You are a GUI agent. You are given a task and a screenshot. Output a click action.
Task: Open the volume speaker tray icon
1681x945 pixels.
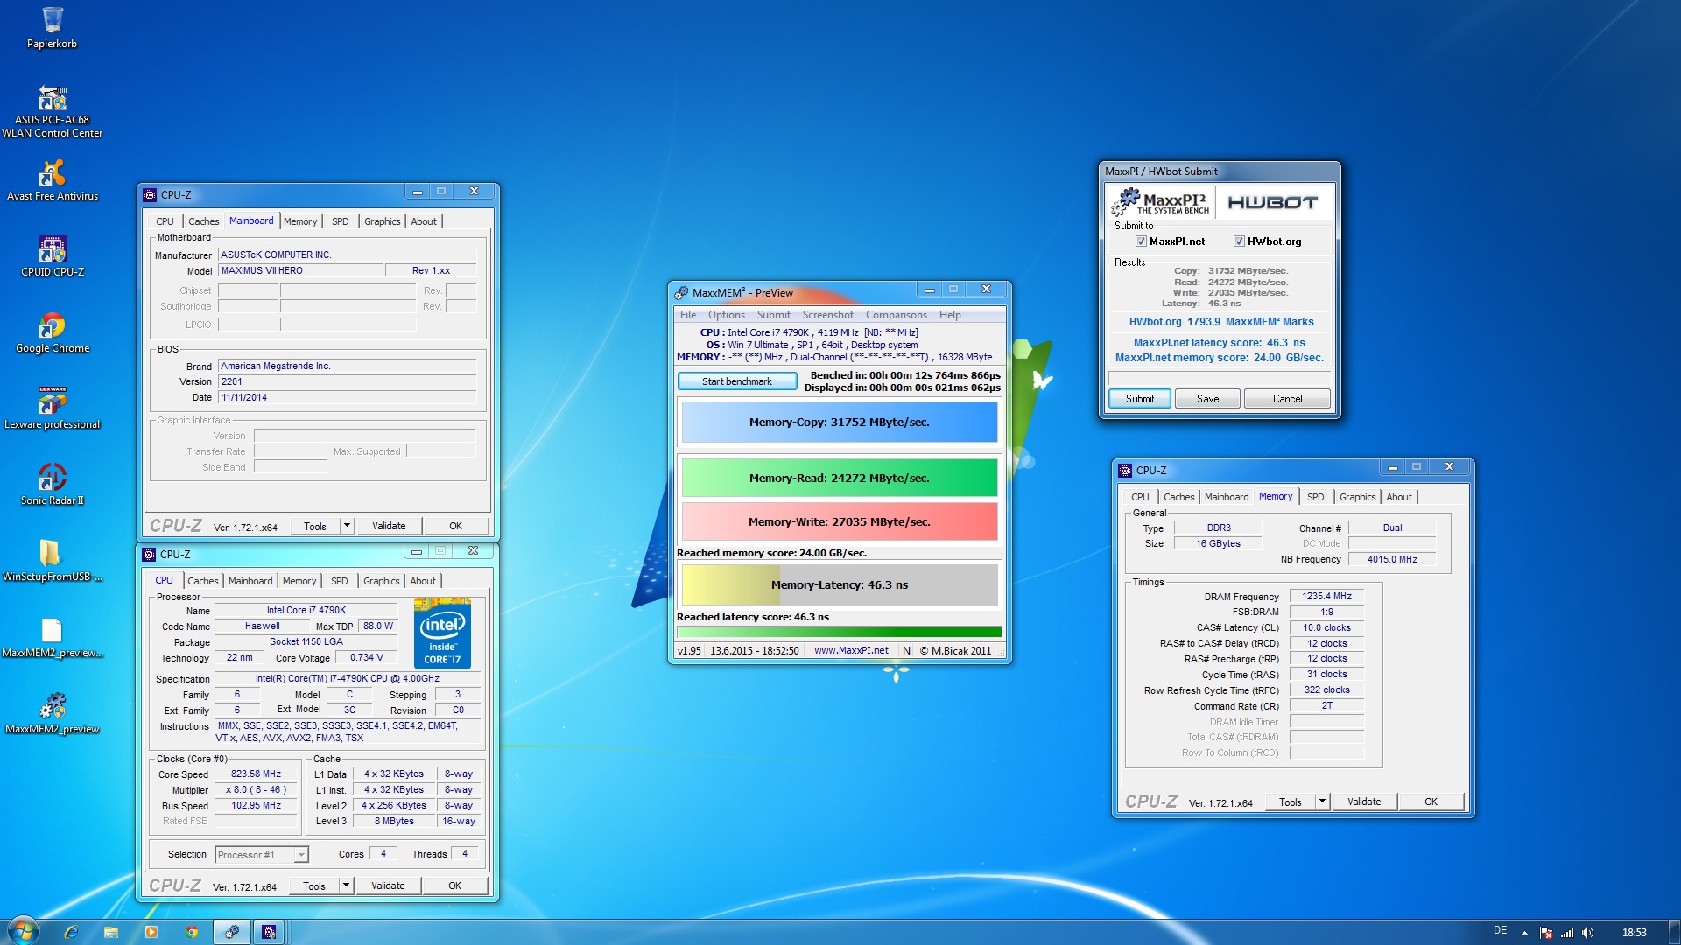tap(1587, 933)
